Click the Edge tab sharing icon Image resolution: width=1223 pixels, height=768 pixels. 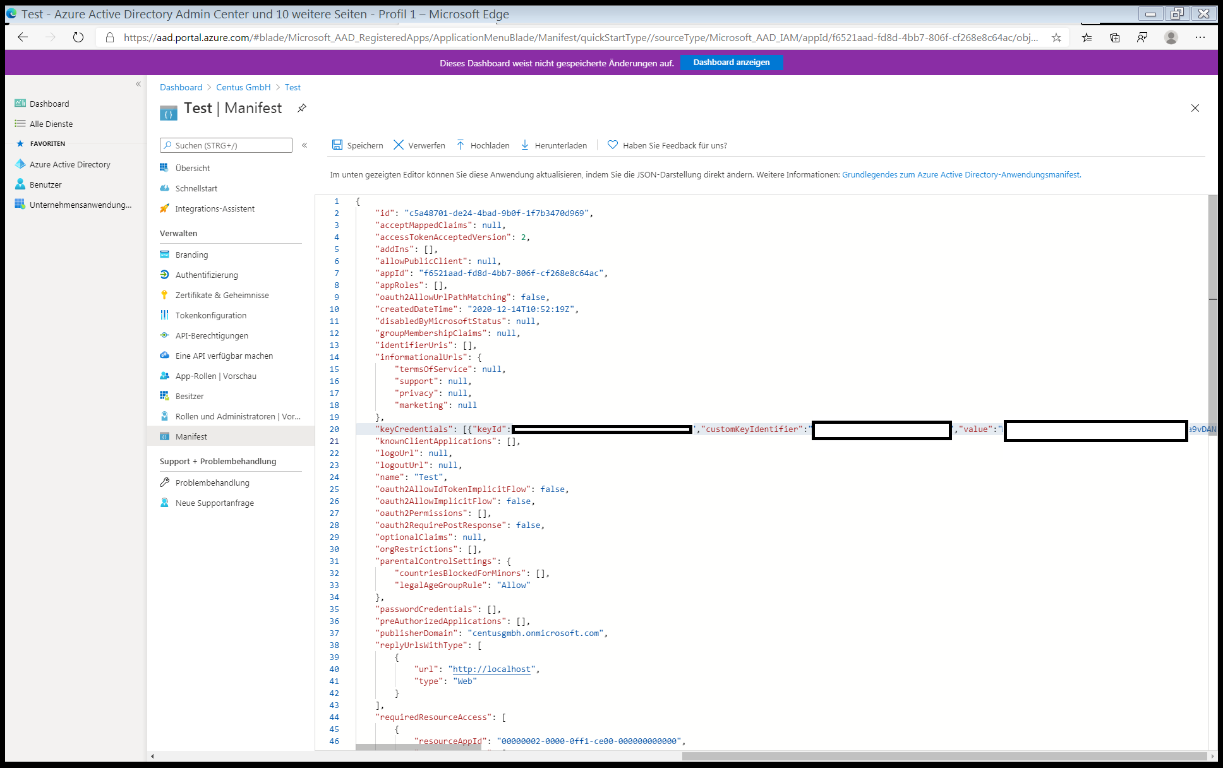(x=1142, y=38)
